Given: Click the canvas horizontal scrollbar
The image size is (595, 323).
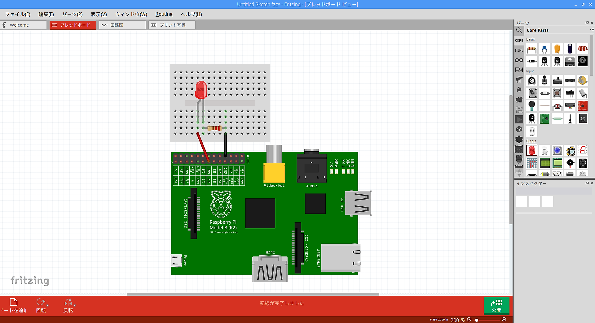Looking at the screenshot, I should click(x=253, y=294).
